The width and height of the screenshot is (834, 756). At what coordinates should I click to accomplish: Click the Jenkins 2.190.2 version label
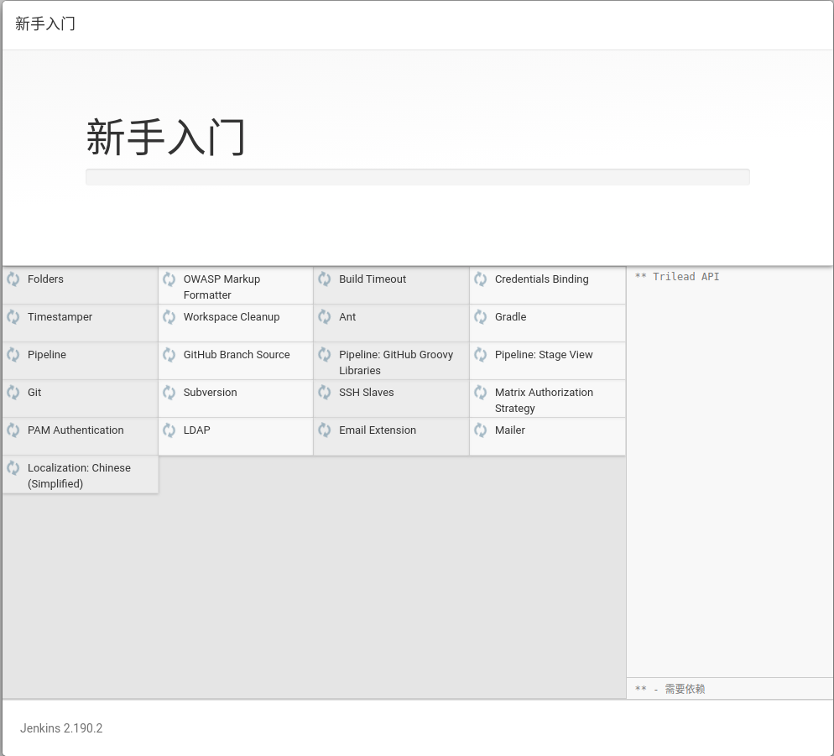[60, 728]
